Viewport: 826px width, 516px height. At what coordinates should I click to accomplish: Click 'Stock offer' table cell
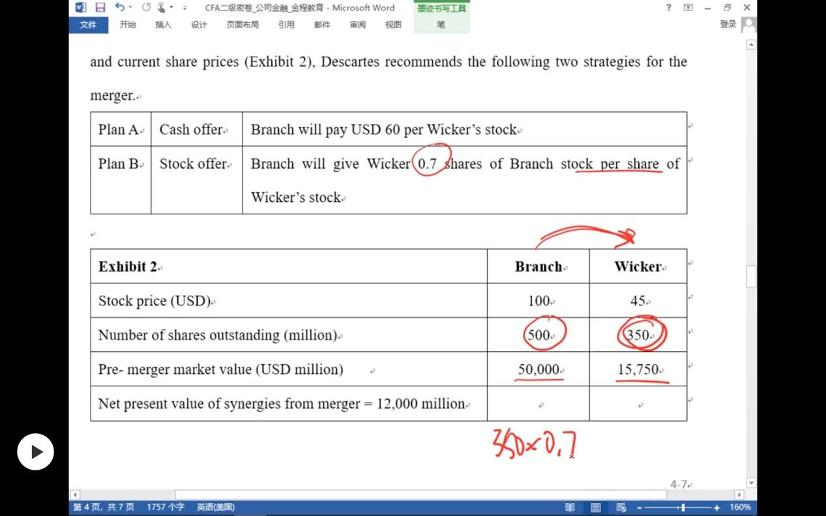click(197, 180)
